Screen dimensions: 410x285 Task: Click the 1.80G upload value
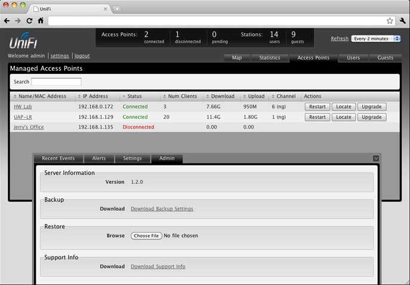pos(251,117)
